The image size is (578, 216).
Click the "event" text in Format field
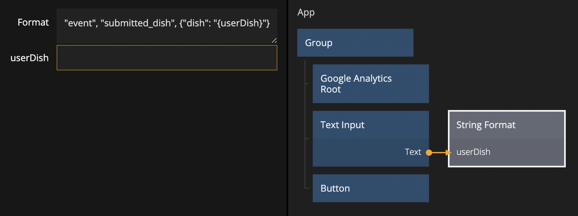[x=80, y=23]
